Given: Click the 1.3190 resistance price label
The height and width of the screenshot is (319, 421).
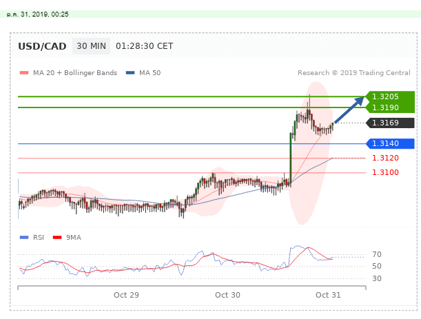Looking at the screenshot, I should click(385, 107).
